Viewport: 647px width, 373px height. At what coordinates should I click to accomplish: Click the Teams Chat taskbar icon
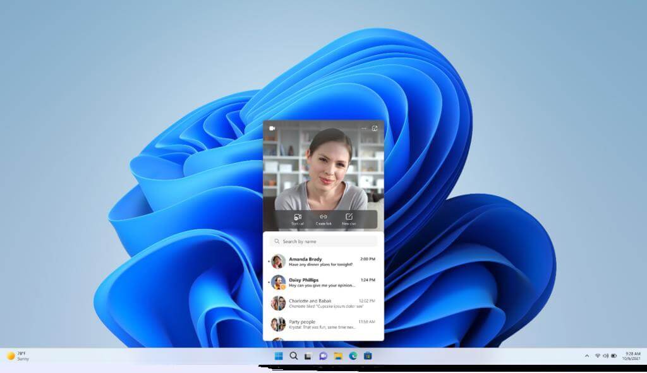[x=323, y=356]
